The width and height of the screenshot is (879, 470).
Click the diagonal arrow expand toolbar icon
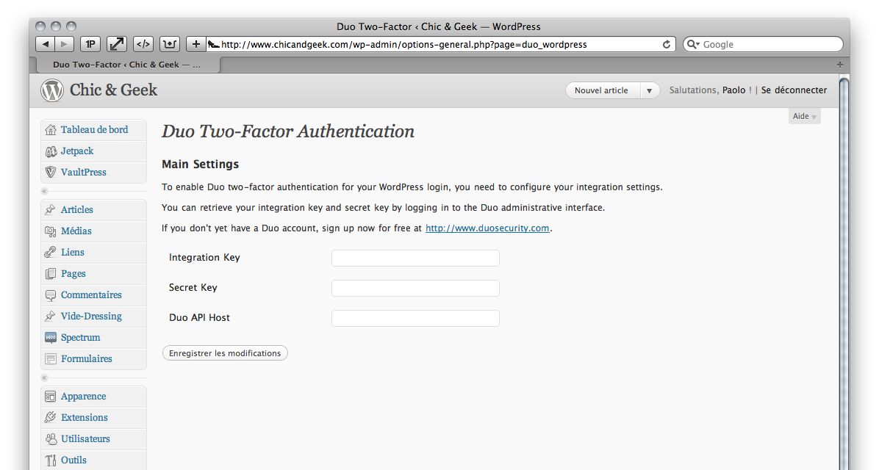[x=117, y=44]
